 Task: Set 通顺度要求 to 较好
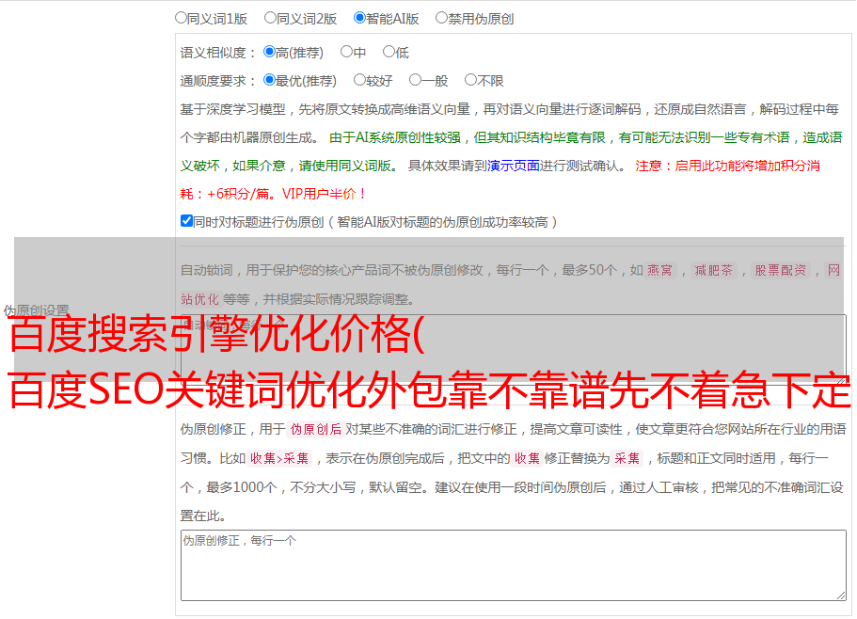(x=359, y=80)
